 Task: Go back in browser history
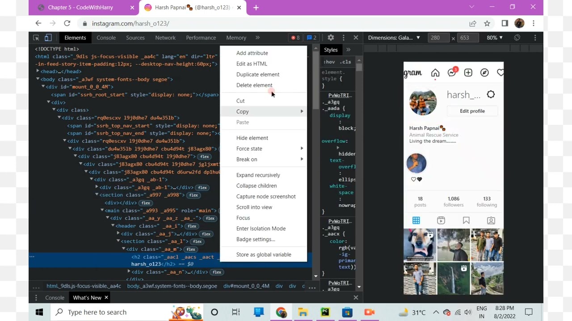(x=38, y=23)
